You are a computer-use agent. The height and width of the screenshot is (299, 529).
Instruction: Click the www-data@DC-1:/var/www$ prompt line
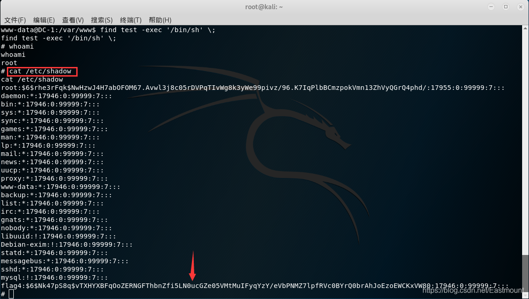(x=108, y=30)
